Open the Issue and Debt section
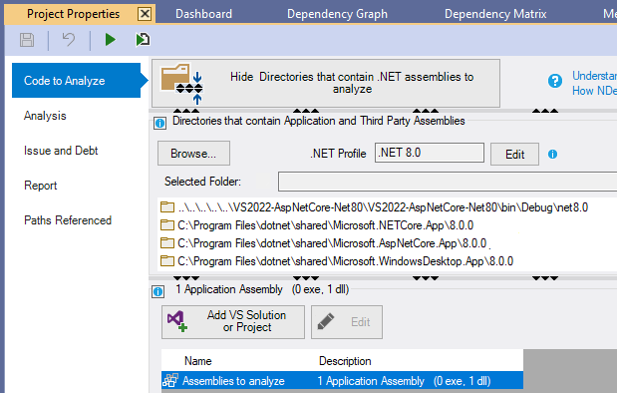Image resolution: width=617 pixels, height=393 pixels. tap(61, 151)
